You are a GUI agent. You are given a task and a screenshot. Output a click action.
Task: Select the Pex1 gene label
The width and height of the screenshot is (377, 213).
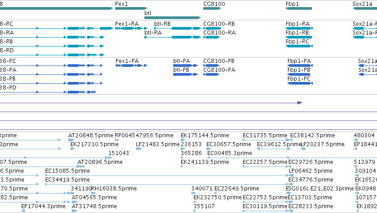tap(121, 4)
